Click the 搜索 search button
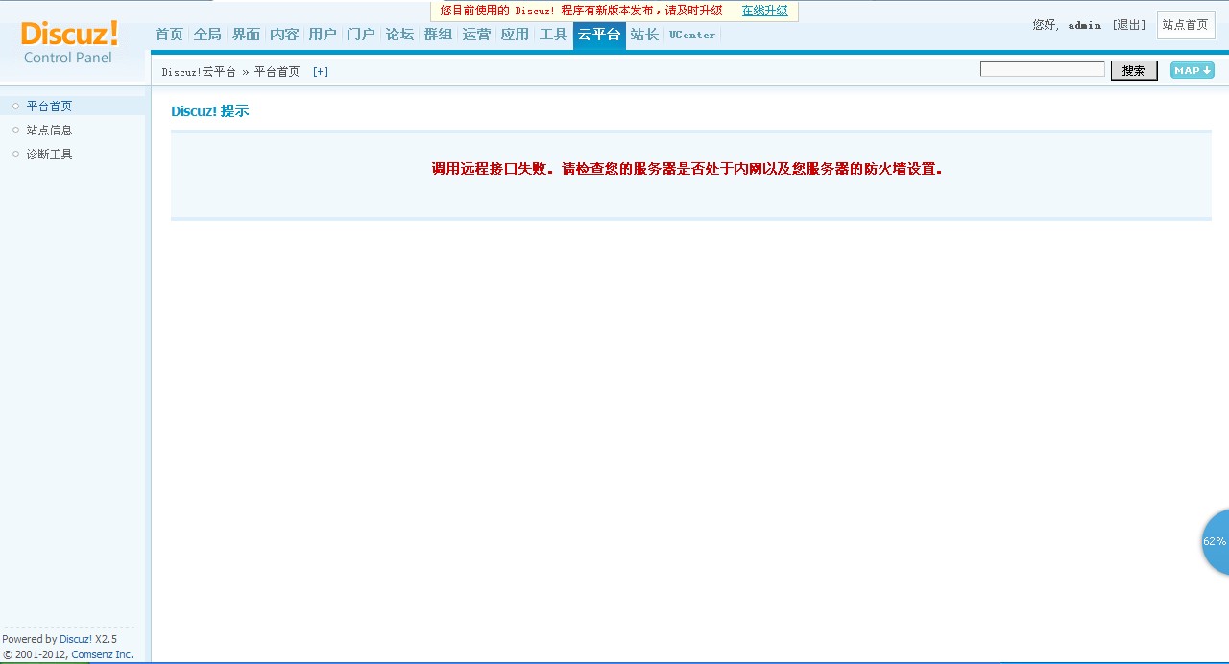Image resolution: width=1229 pixels, height=664 pixels. 1134,71
